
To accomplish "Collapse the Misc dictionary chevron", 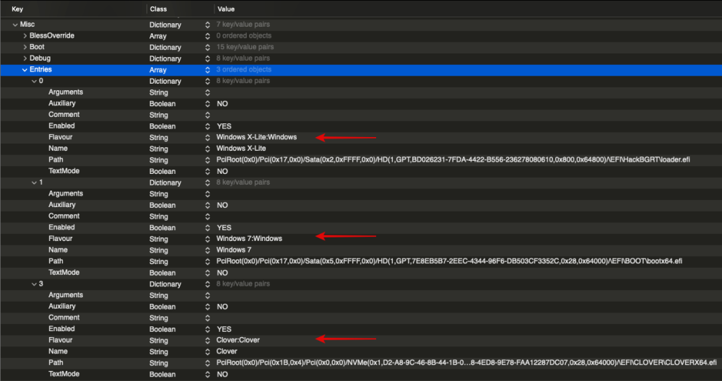I will [15, 25].
